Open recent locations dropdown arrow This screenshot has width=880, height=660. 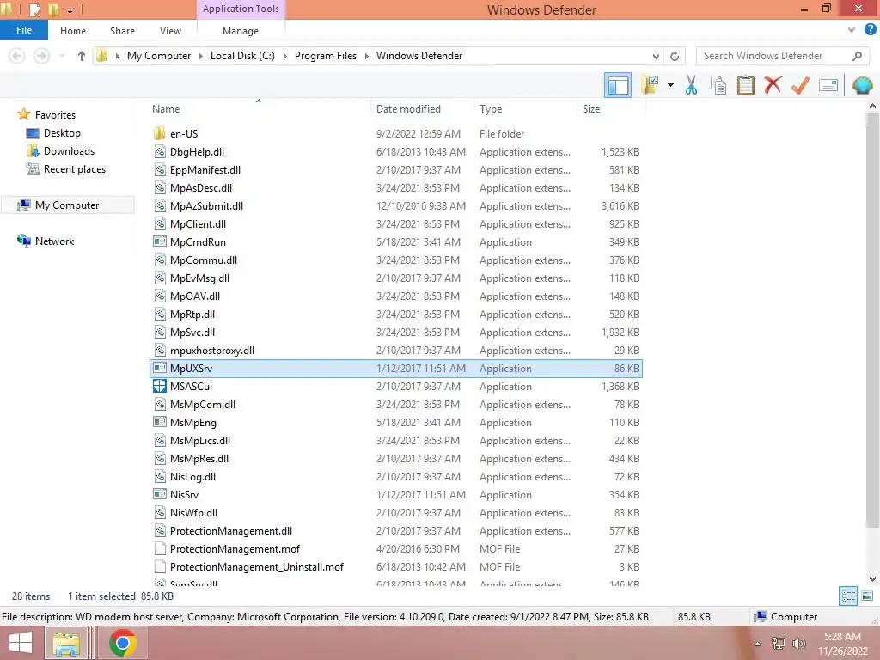tap(62, 56)
